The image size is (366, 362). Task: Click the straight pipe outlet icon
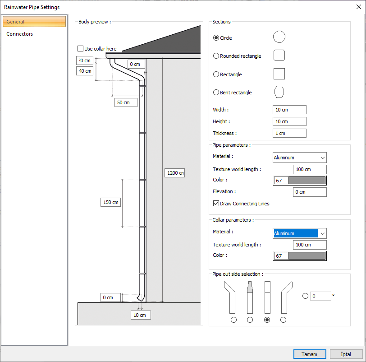pyautogui.click(x=267, y=297)
